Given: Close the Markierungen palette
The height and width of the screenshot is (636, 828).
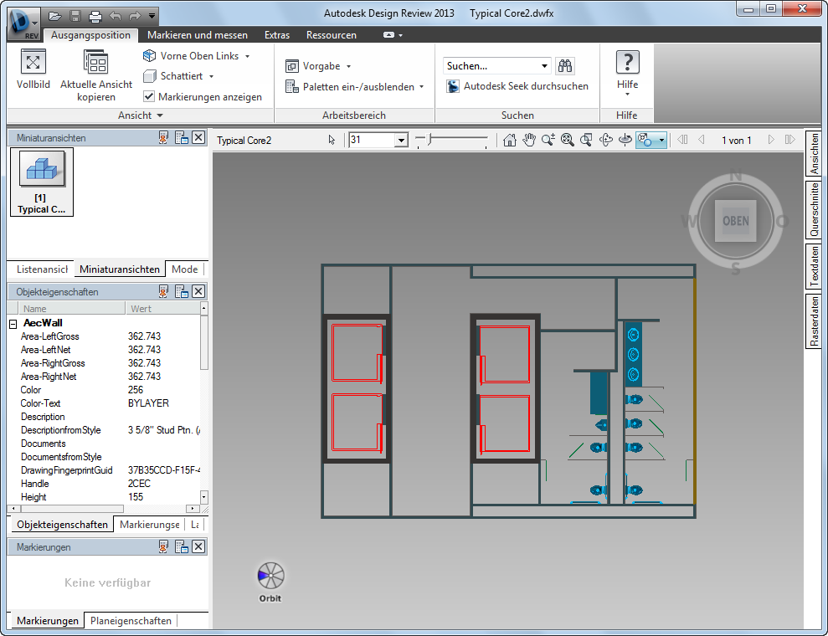Looking at the screenshot, I should coord(198,546).
